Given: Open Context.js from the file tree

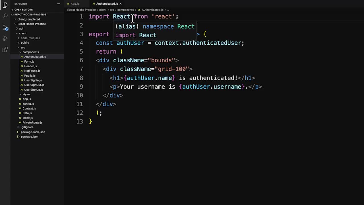Looking at the screenshot, I should click(x=29, y=108).
